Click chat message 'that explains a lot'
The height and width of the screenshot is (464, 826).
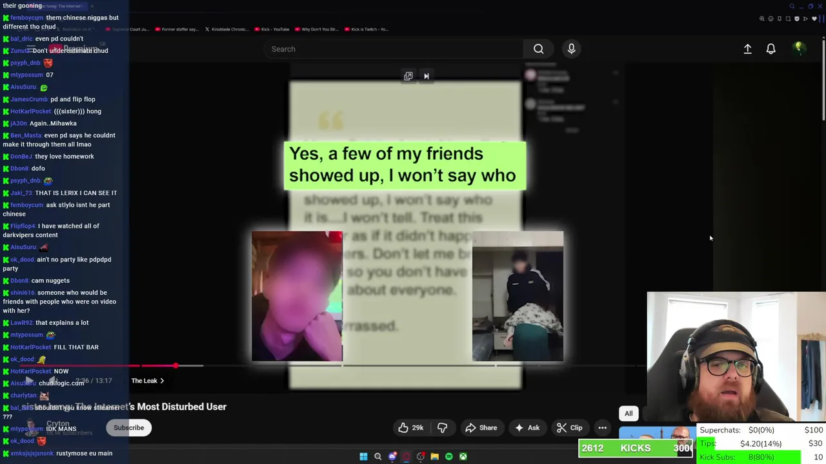point(62,322)
